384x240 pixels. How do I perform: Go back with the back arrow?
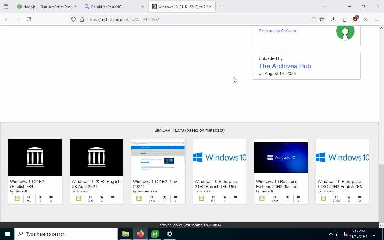[x=7, y=19]
